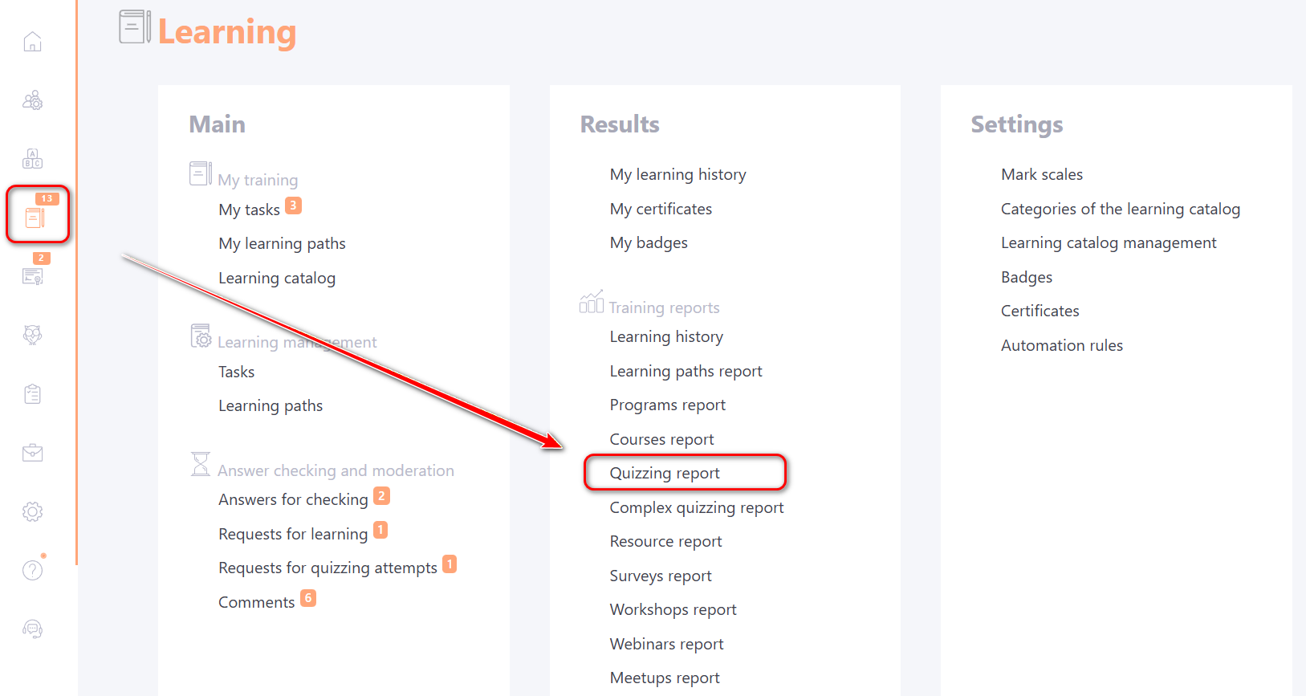The image size is (1306, 696).
Task: Open the ABC blocks sidebar icon
Action: pyautogui.click(x=33, y=159)
